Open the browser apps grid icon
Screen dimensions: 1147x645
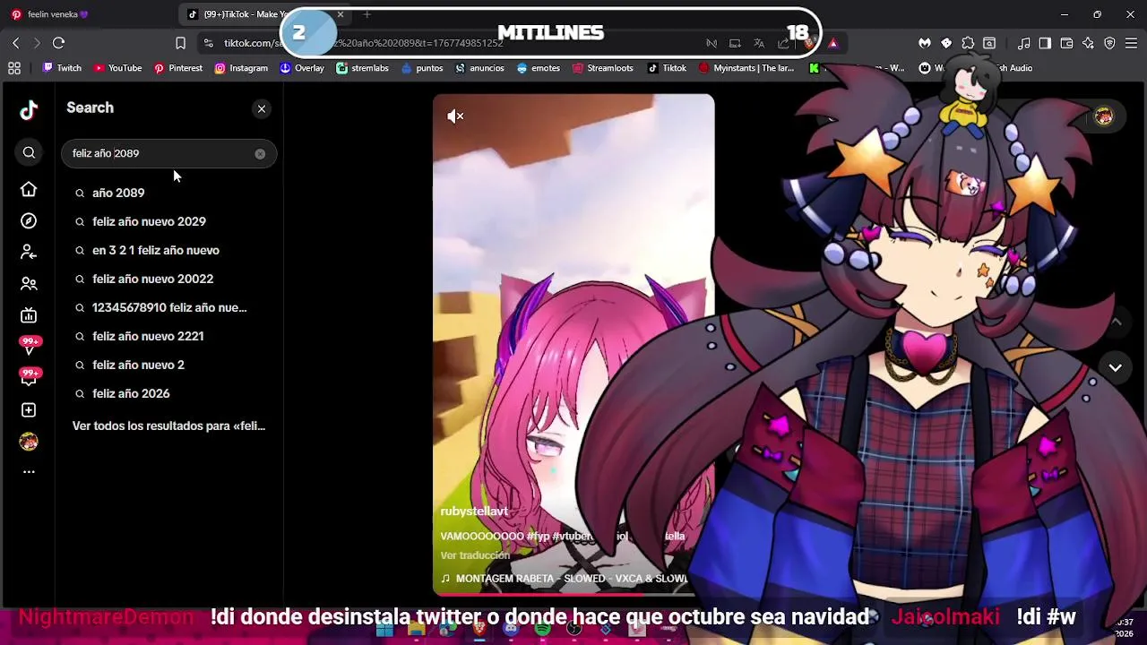[14, 68]
